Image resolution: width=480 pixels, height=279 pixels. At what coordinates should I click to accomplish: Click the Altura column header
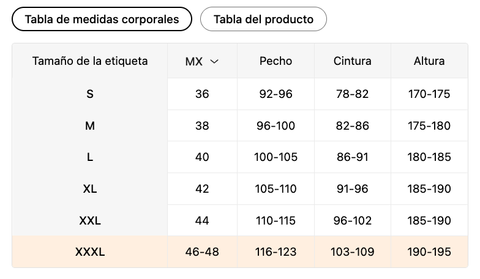[x=429, y=61]
